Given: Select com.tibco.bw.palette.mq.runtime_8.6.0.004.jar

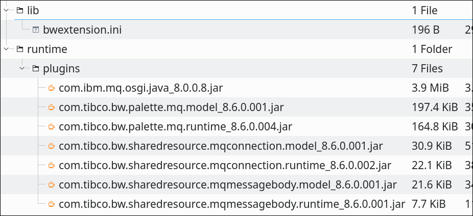Looking at the screenshot, I should tap(176, 126).
